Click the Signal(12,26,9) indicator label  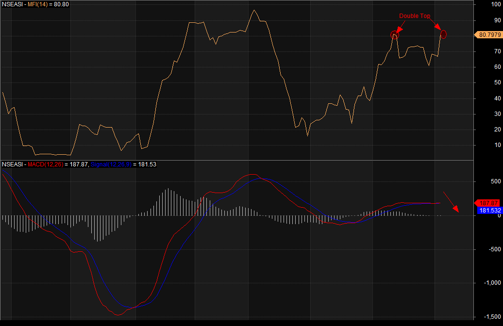click(110, 165)
